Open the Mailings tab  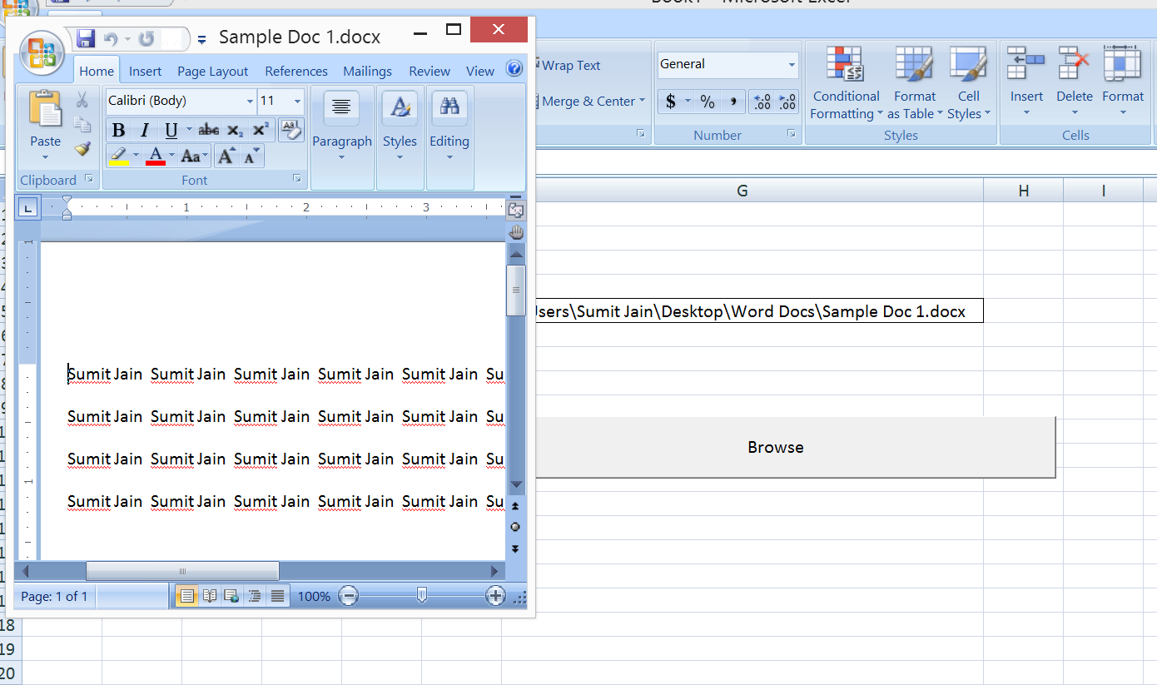pyautogui.click(x=367, y=72)
